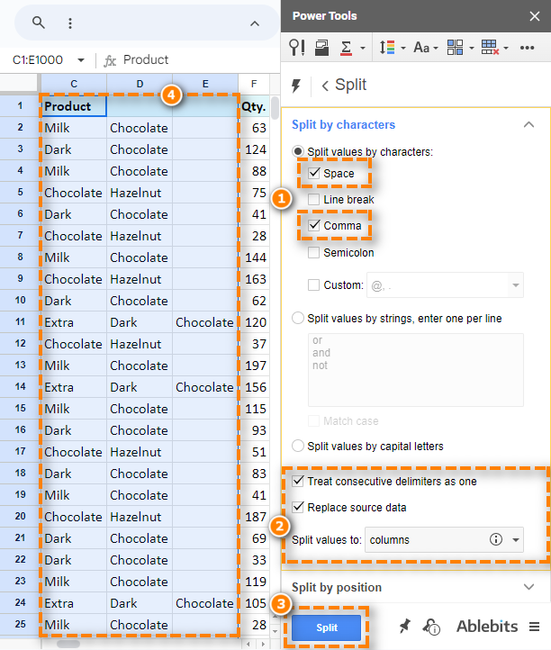Collapse the toolbar with the up chevron
Image resolution: width=551 pixels, height=650 pixels.
[255, 23]
